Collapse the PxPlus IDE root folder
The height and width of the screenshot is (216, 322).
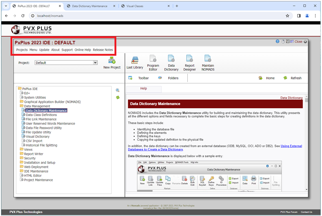tap(20, 88)
